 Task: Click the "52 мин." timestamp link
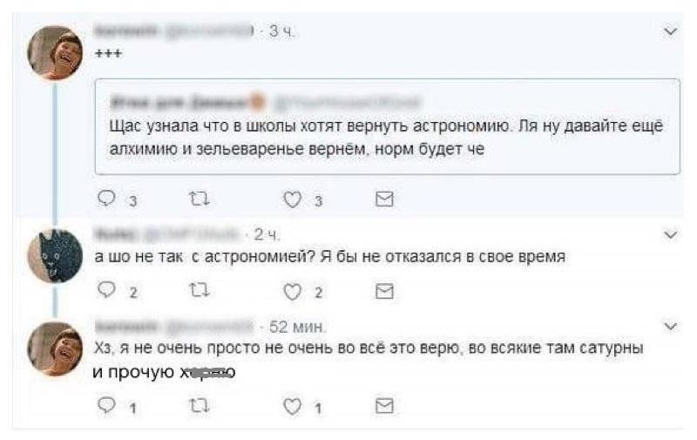coord(298,327)
